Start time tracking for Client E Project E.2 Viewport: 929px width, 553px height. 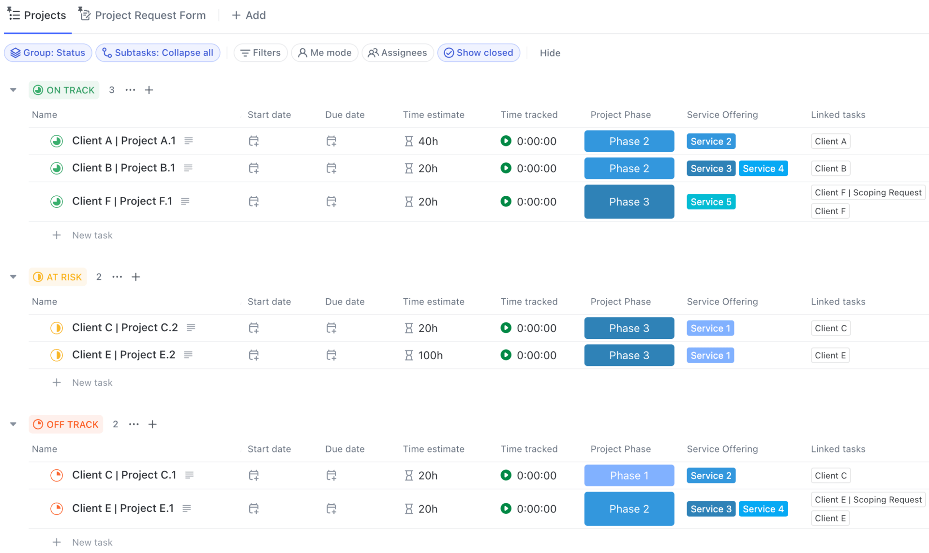(x=506, y=355)
